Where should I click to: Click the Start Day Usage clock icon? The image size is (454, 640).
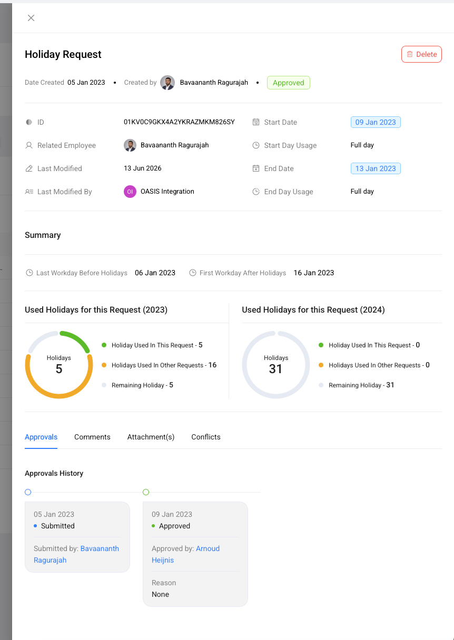[x=256, y=145]
